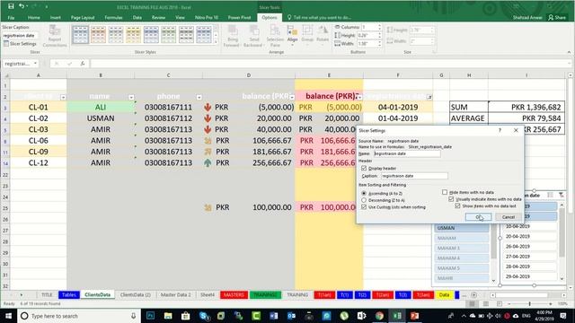Click OK in the Slicer Settings dialog
This screenshot has height=323, width=575.
478,217
